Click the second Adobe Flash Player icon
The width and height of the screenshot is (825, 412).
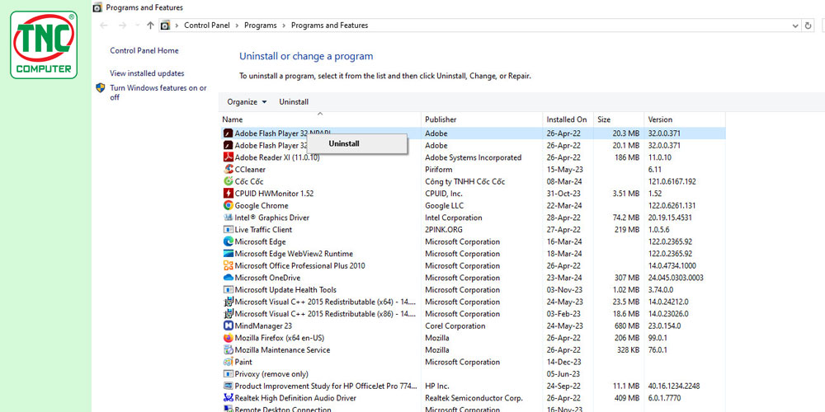229,145
